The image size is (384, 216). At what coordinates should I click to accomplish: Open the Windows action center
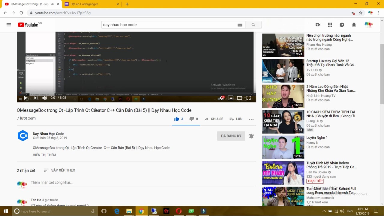point(376,211)
